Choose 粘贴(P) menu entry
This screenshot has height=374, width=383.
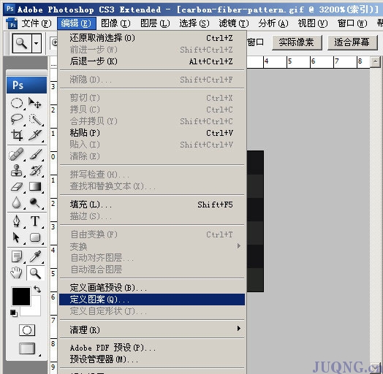152,133
